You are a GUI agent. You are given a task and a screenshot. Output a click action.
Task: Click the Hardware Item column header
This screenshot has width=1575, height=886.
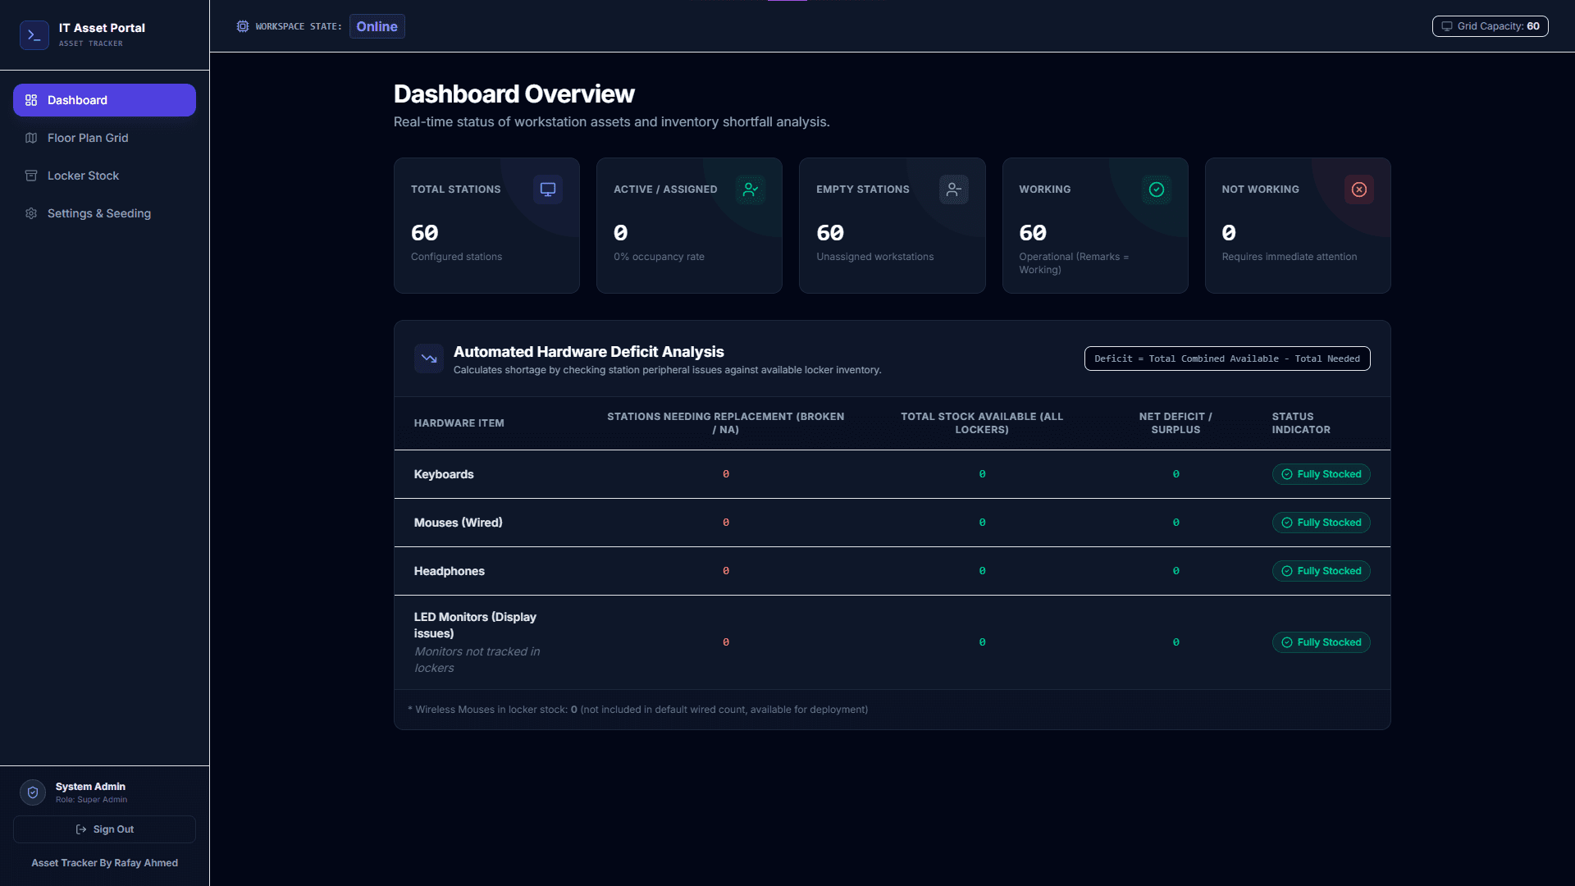pyautogui.click(x=459, y=423)
